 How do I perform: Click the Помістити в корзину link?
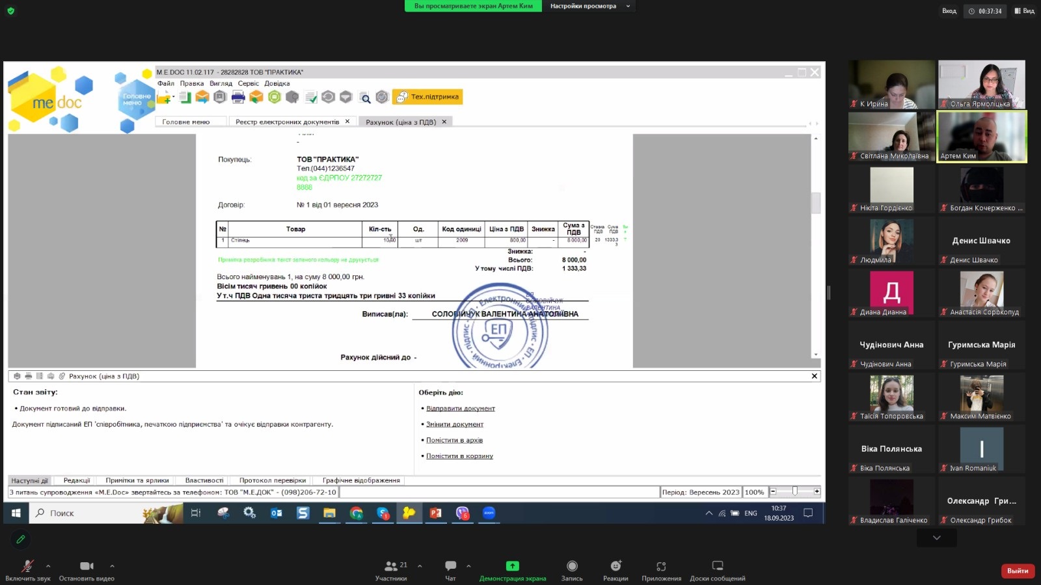tap(459, 456)
